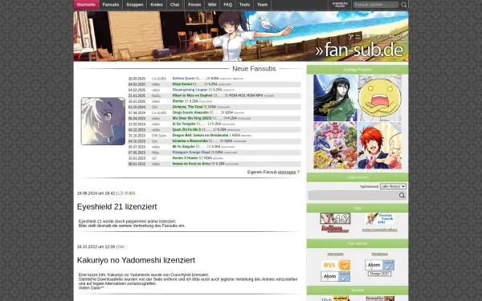Viewport: 482px width, 301px height.
Task: Click the Anime Copyright Allianz link
Action: pyautogui.click(x=380, y=230)
